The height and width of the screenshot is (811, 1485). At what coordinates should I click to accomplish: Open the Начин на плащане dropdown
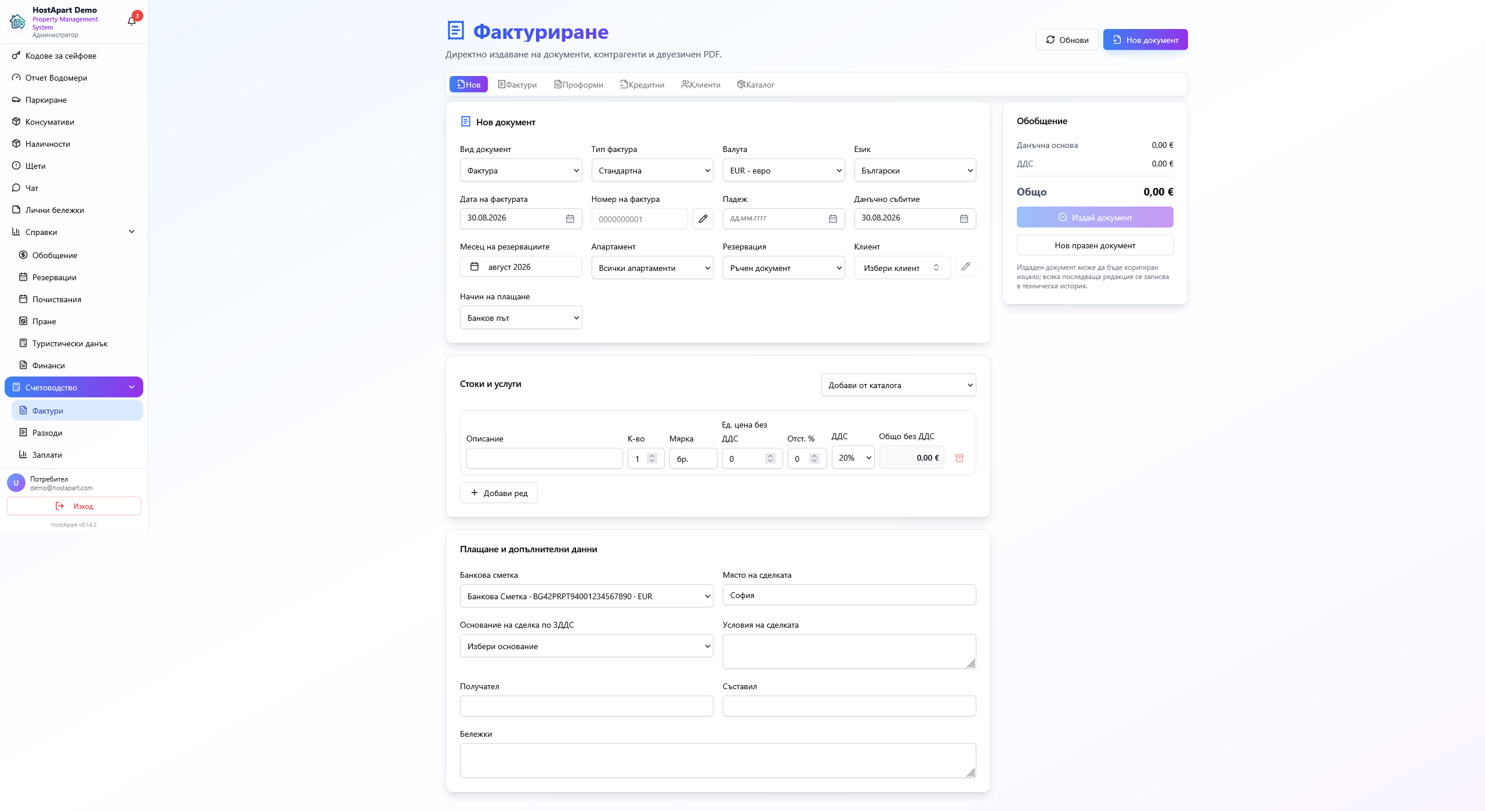point(521,318)
